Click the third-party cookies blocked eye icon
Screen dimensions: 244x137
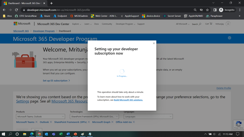(201, 10)
